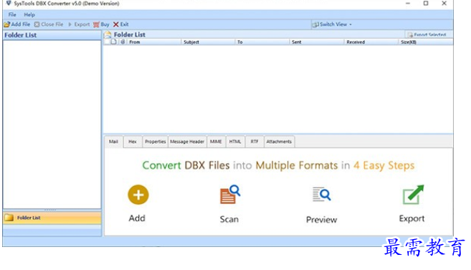Click the attachment column header icon

[123, 42]
